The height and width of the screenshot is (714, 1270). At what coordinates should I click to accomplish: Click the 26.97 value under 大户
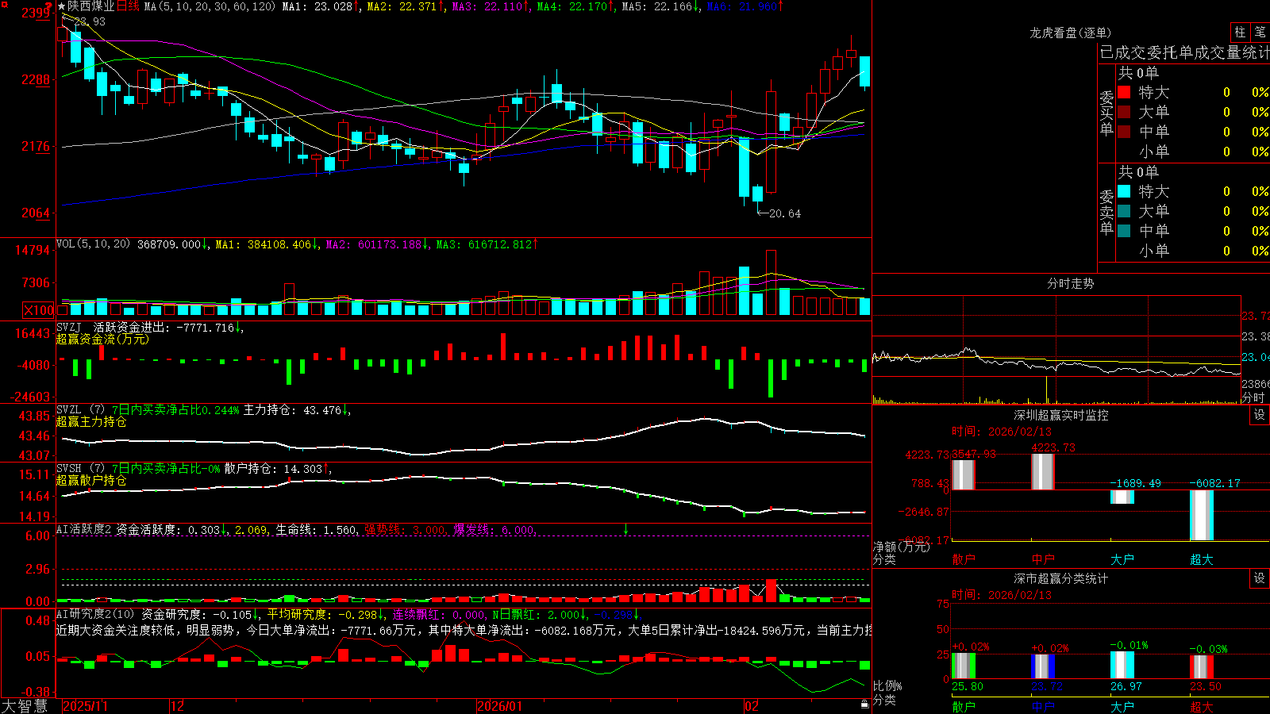coord(1126,686)
